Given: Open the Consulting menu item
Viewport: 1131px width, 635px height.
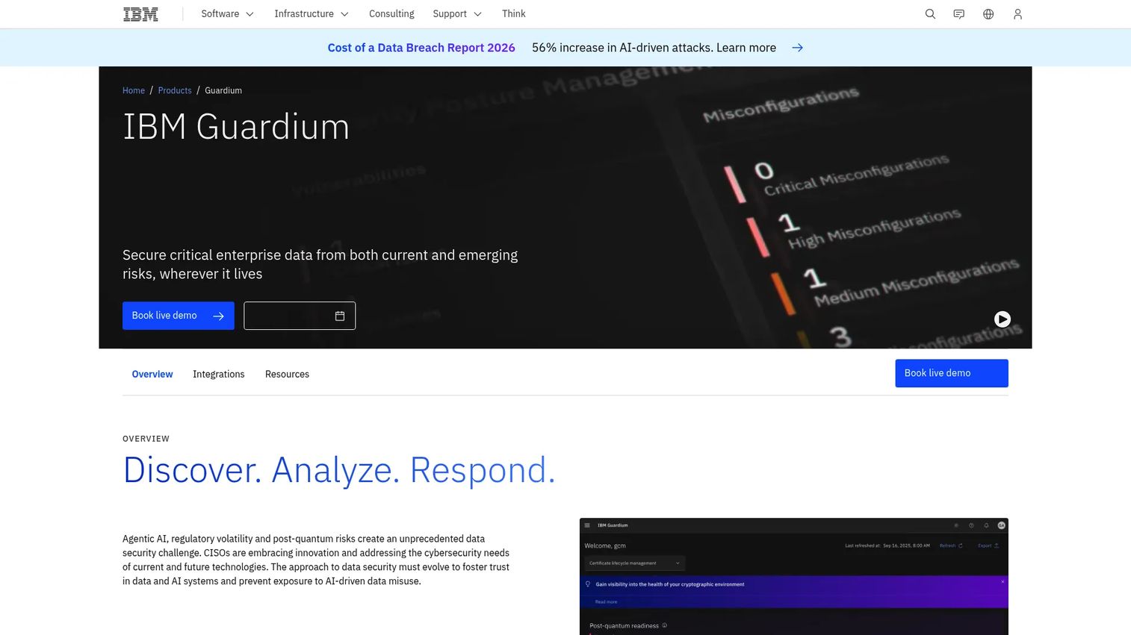Looking at the screenshot, I should pyautogui.click(x=391, y=14).
